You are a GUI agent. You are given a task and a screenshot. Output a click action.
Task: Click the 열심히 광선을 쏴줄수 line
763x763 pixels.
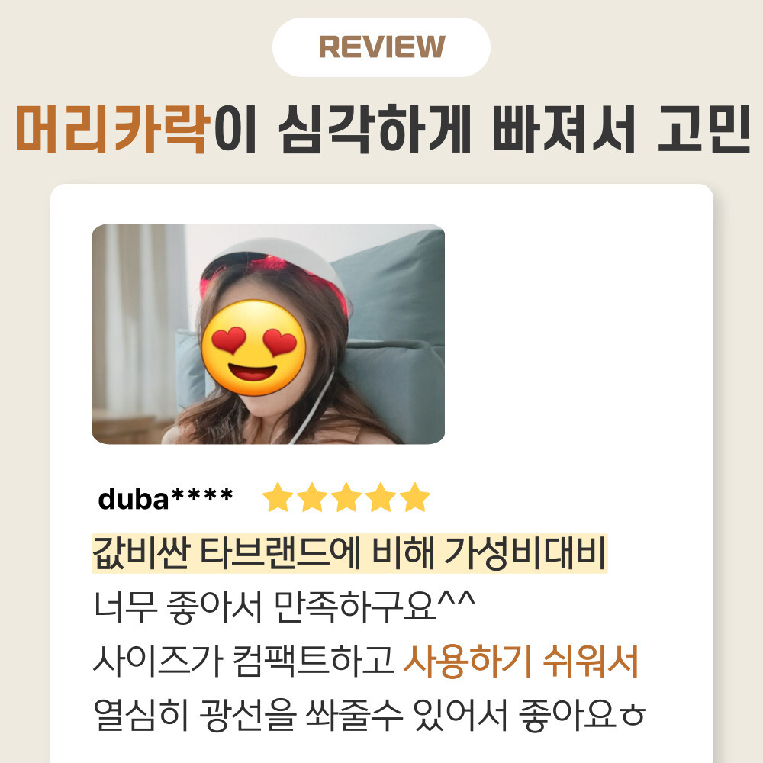tap(248, 715)
